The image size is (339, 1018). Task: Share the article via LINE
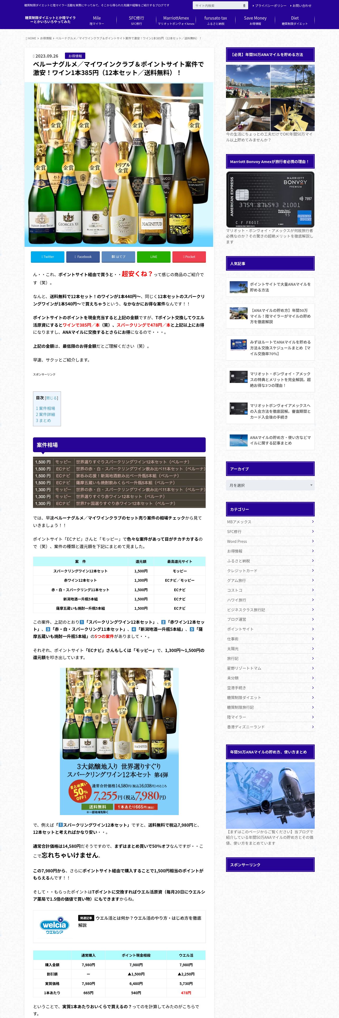coord(153,257)
